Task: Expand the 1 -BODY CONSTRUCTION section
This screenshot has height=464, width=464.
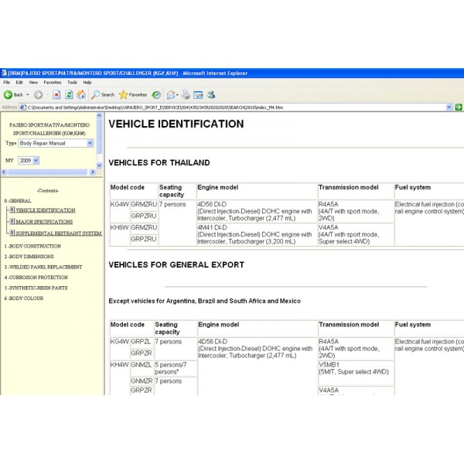Action: 32,246
